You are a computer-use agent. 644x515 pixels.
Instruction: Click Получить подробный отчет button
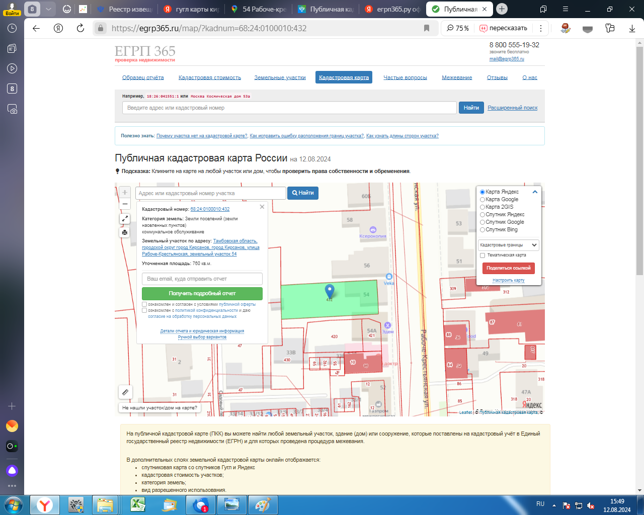pos(202,293)
